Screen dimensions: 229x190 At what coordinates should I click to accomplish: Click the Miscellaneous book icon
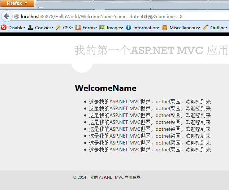tap(165, 27)
